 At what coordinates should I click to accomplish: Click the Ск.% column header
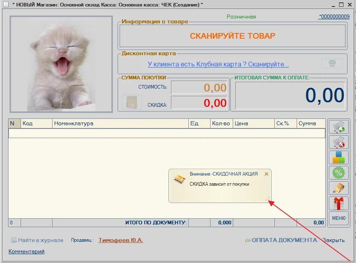point(285,124)
